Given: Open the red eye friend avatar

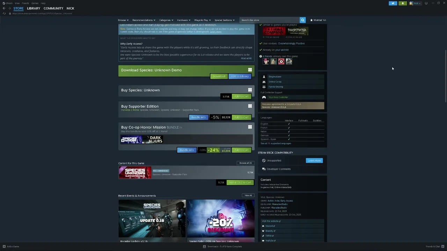Looking at the screenshot, I should (281, 62).
